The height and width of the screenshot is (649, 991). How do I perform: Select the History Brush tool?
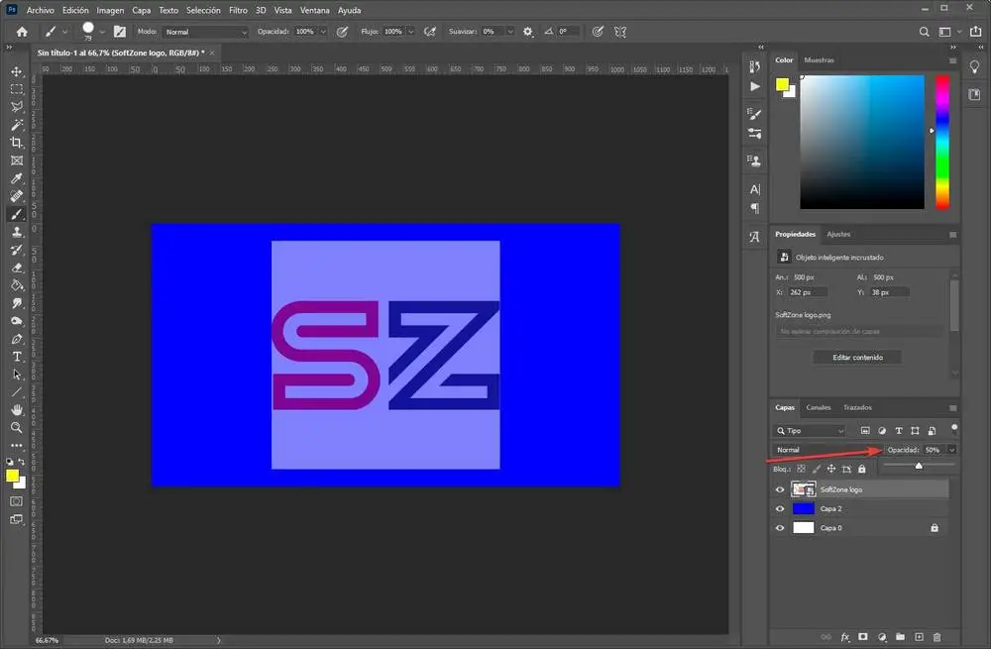click(17, 250)
